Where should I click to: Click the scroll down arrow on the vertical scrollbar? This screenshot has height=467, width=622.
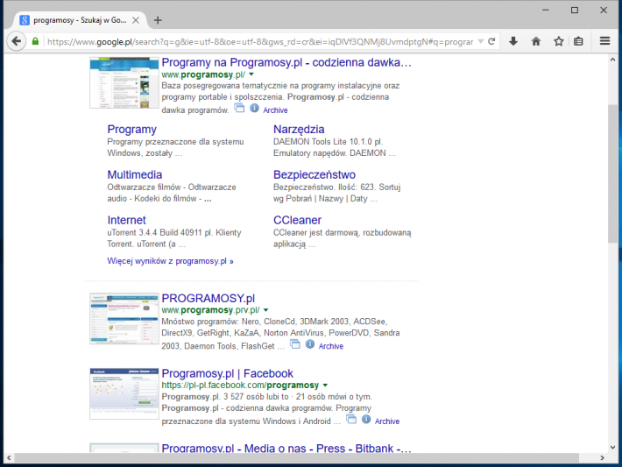612,447
